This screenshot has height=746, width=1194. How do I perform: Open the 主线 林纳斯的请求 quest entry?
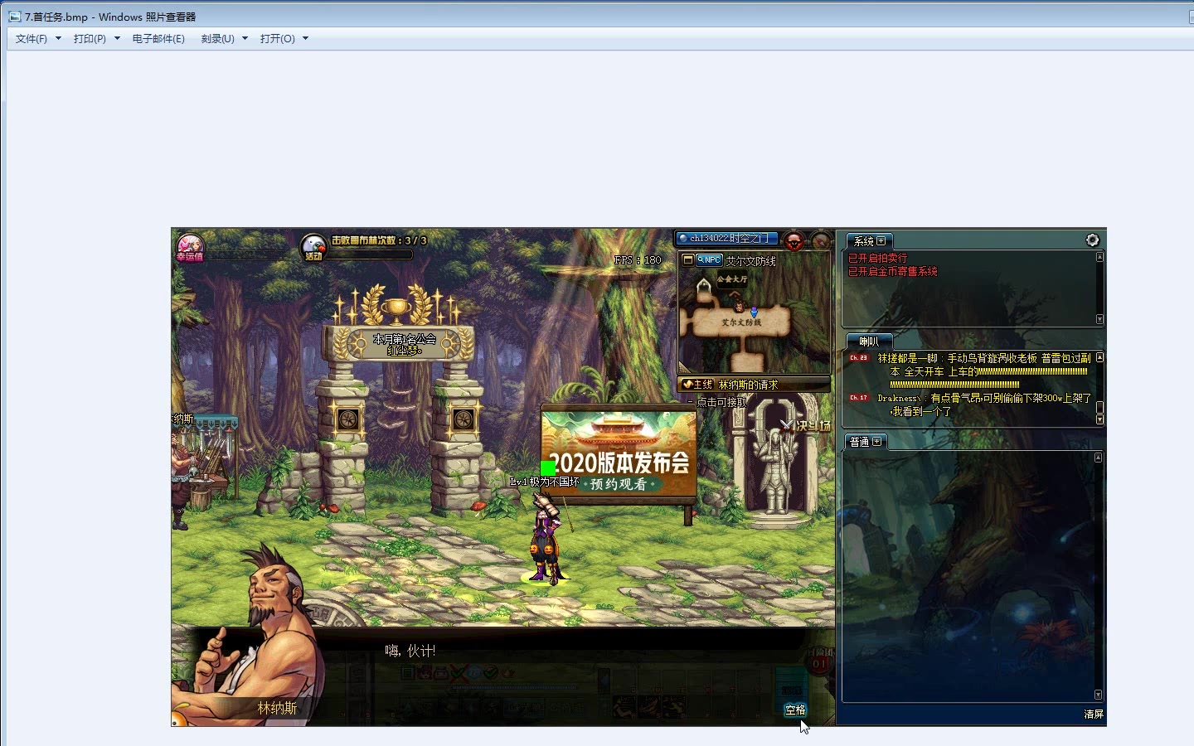pos(753,385)
